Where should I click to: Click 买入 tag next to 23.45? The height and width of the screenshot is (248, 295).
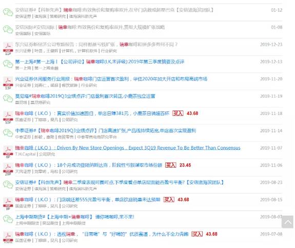[x=171, y=165]
